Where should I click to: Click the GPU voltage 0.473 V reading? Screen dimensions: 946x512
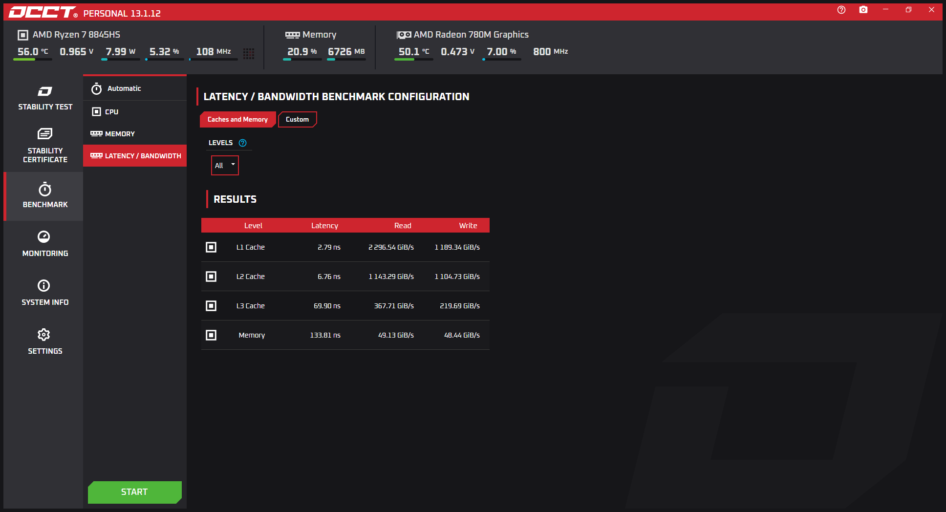(x=457, y=52)
